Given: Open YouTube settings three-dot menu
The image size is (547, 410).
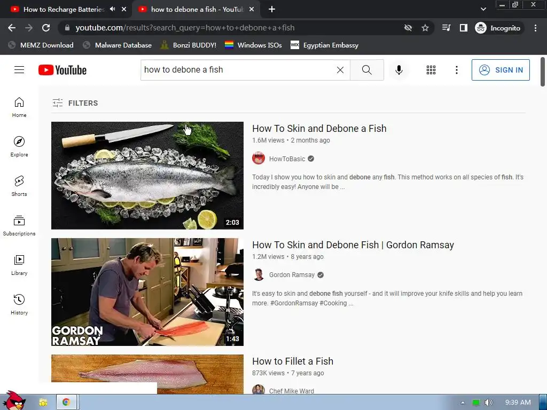Looking at the screenshot, I should (456, 70).
